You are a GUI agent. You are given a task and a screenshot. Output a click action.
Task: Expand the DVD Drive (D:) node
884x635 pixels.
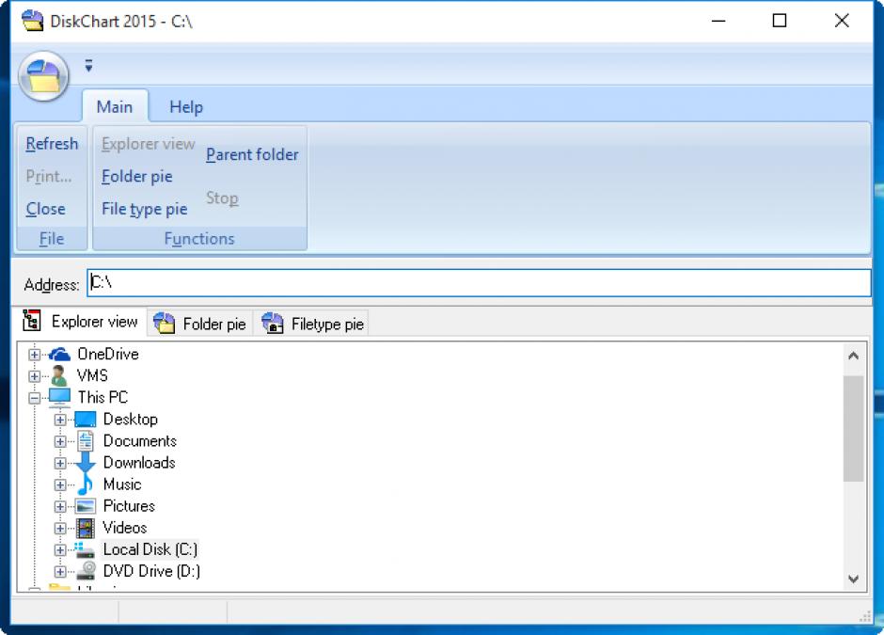tap(60, 571)
